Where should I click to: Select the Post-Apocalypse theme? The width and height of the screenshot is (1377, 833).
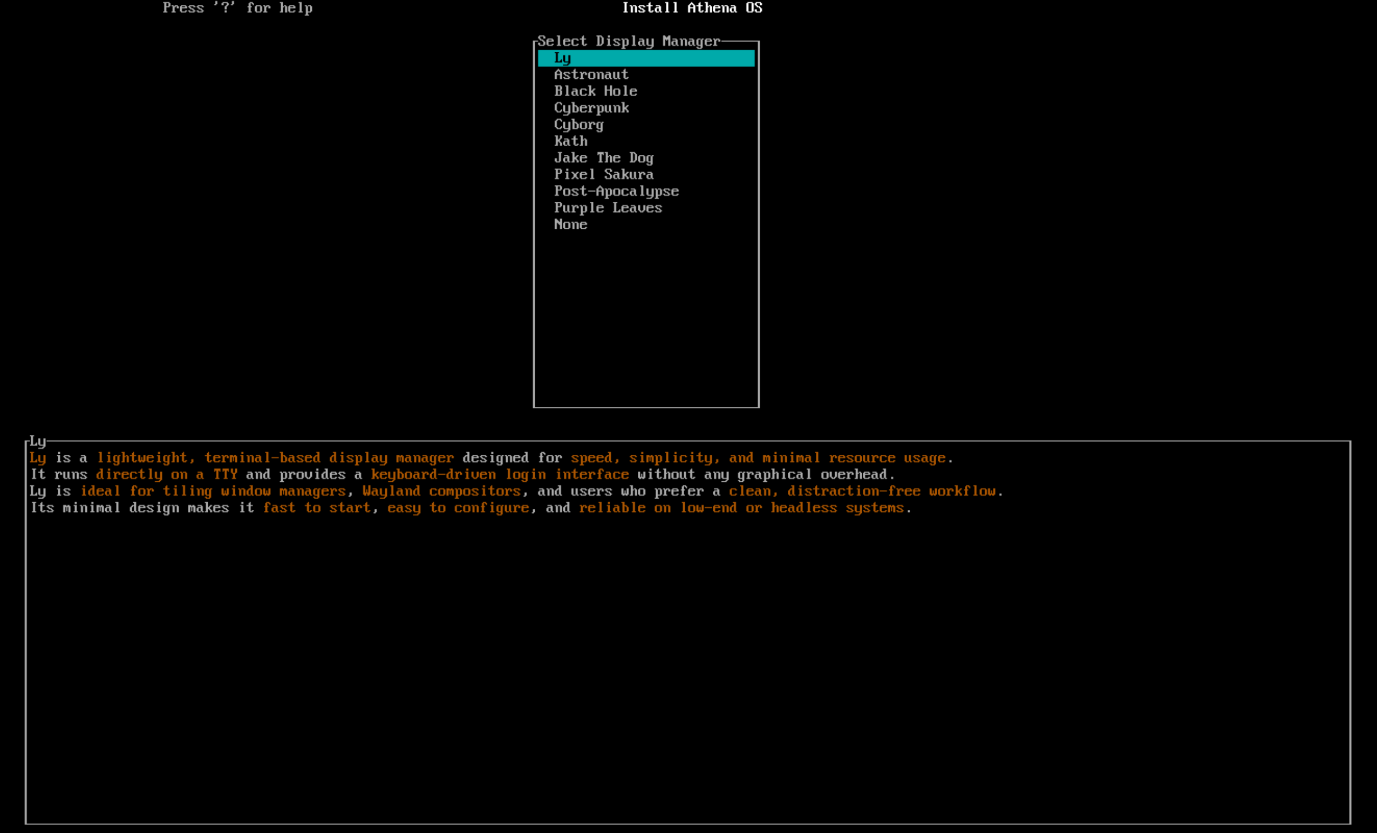[x=617, y=191]
